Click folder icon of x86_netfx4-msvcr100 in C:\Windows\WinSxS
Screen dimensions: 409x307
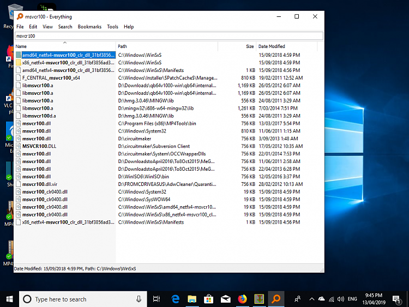[x=18, y=63]
